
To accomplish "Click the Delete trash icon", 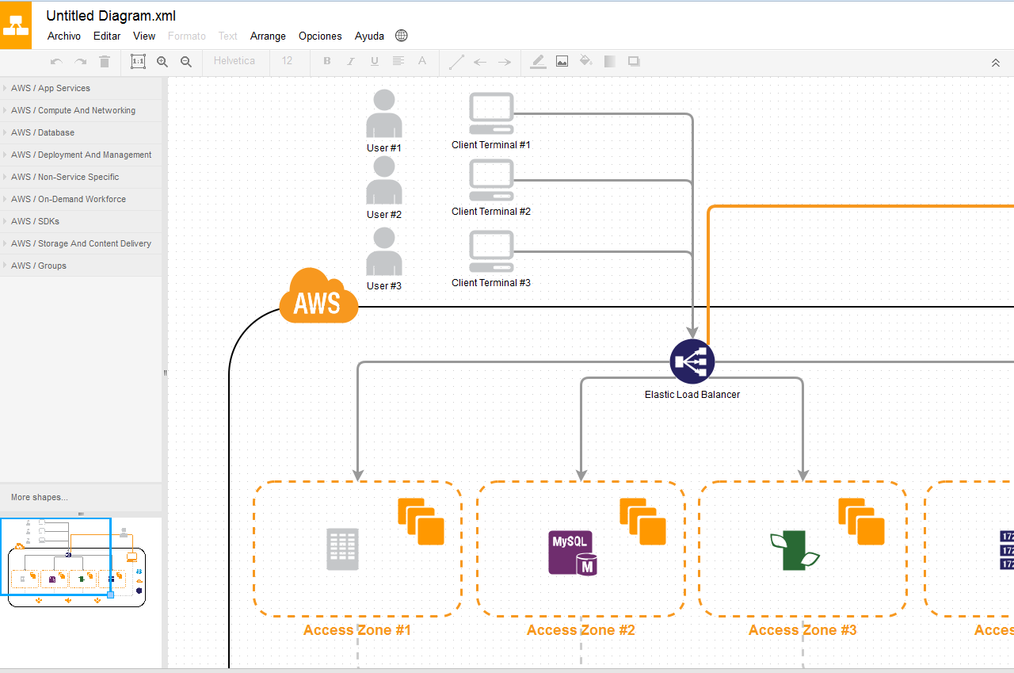I will coord(104,61).
